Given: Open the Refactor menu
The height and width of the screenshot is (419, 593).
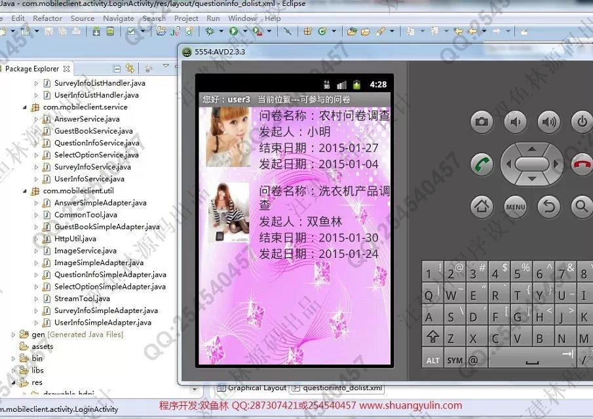Looking at the screenshot, I should click(x=47, y=18).
